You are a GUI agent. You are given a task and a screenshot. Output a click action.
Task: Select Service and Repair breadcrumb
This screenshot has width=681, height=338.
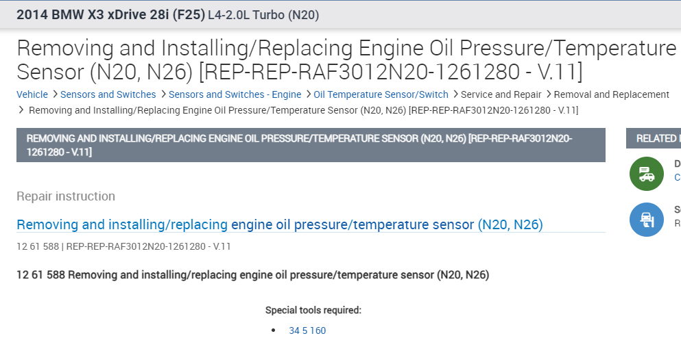point(501,94)
